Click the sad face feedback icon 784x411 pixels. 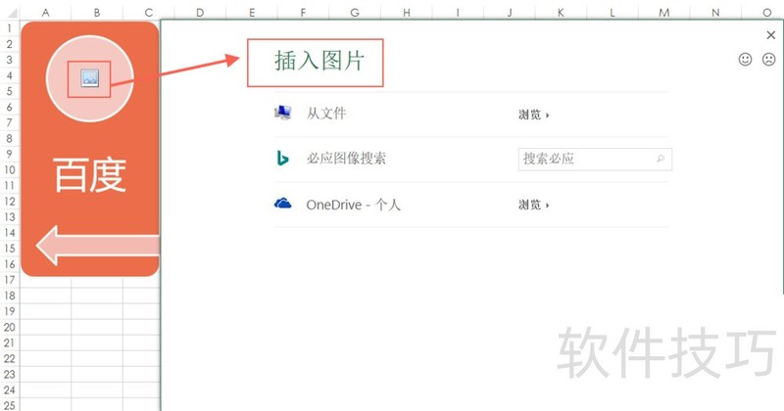[x=768, y=60]
